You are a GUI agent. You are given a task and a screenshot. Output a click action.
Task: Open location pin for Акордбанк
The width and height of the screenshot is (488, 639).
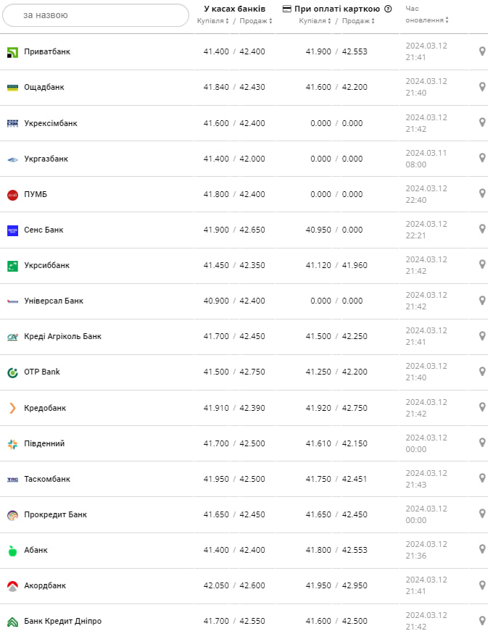click(x=482, y=585)
